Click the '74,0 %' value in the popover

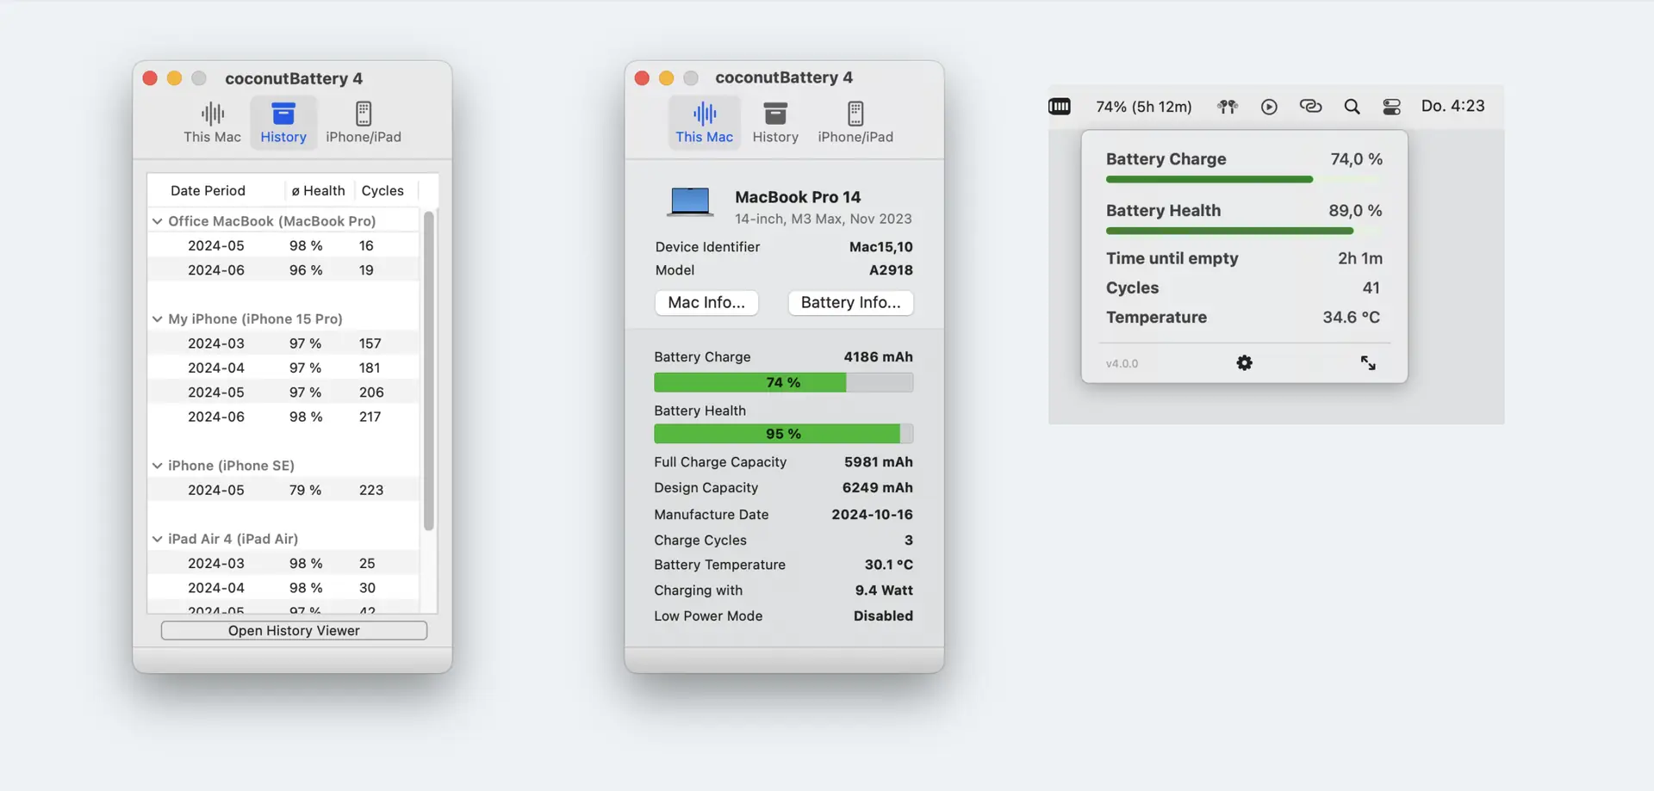coord(1356,159)
